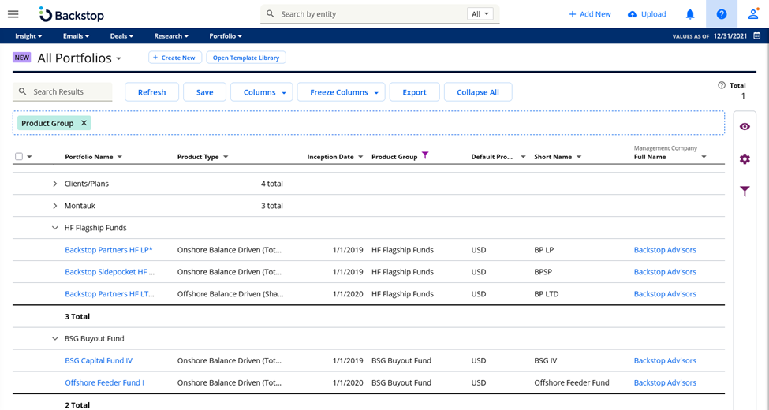Screen dimensions: 769x410
Task: Open the hamburger navigation menu
Action: click(x=13, y=14)
